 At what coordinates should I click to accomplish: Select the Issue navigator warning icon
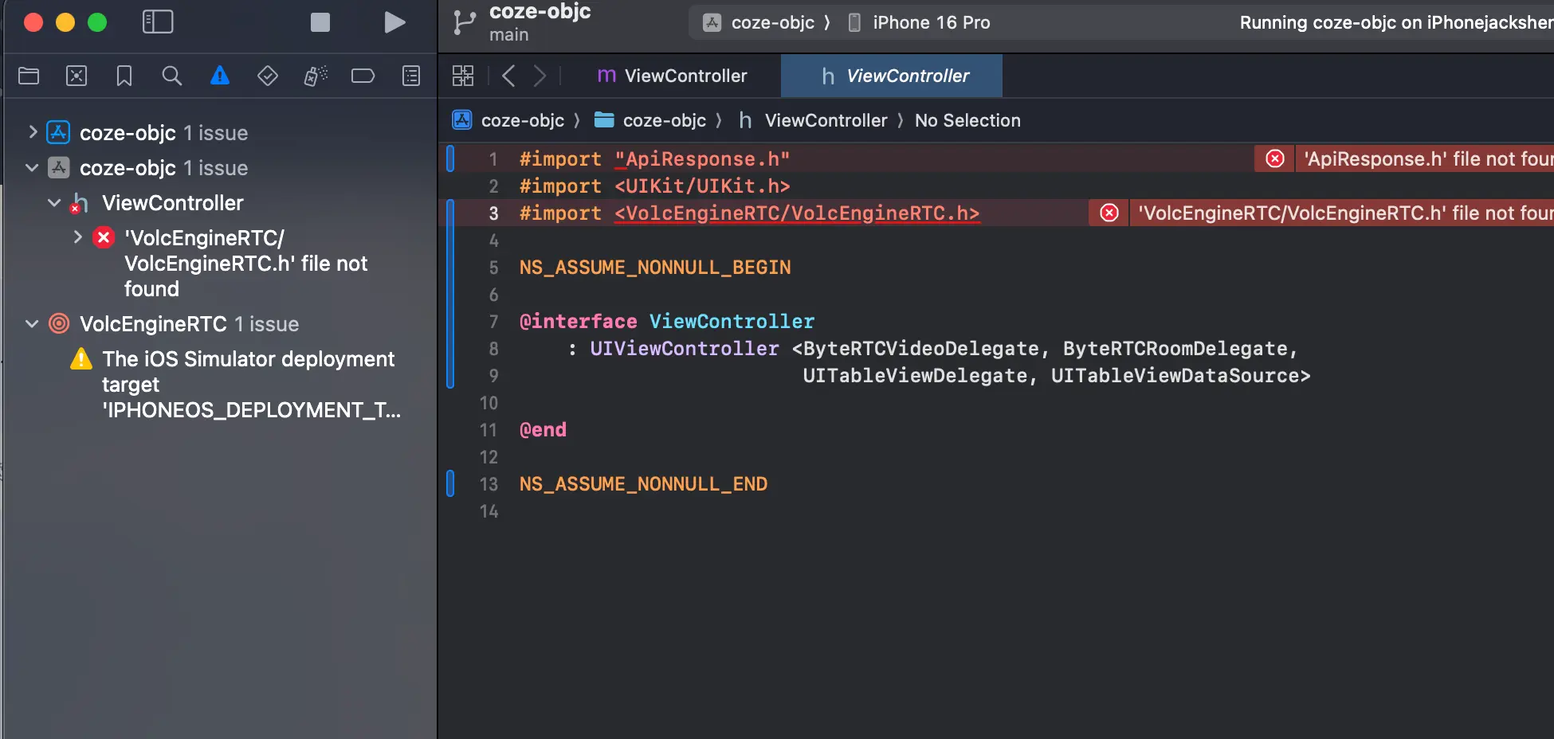pos(220,76)
